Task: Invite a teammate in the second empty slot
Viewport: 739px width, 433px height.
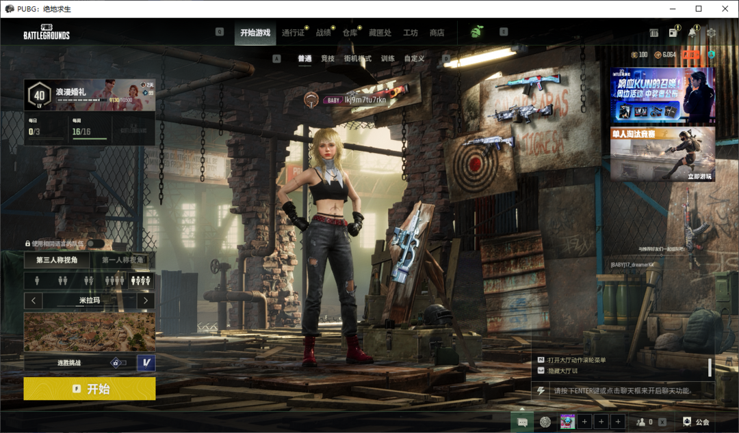Action: pos(601,421)
